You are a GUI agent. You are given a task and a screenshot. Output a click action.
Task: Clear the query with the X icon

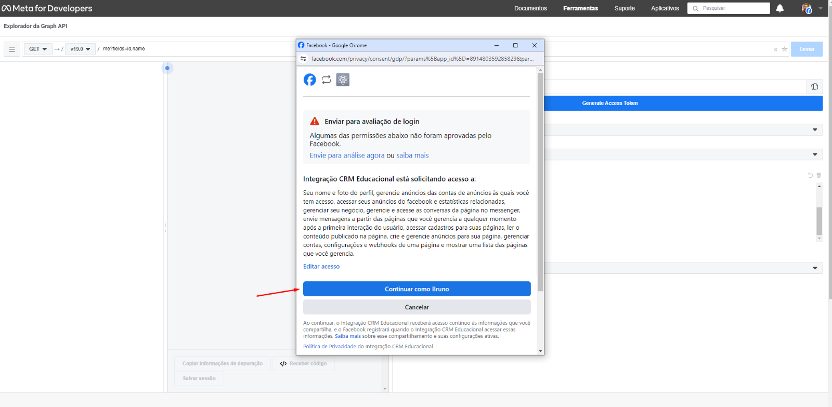776,49
